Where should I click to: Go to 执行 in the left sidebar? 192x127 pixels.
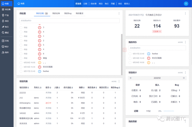pyautogui.click(x=6, y=27)
